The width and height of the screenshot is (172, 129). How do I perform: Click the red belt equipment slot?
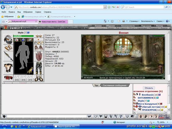8,78
